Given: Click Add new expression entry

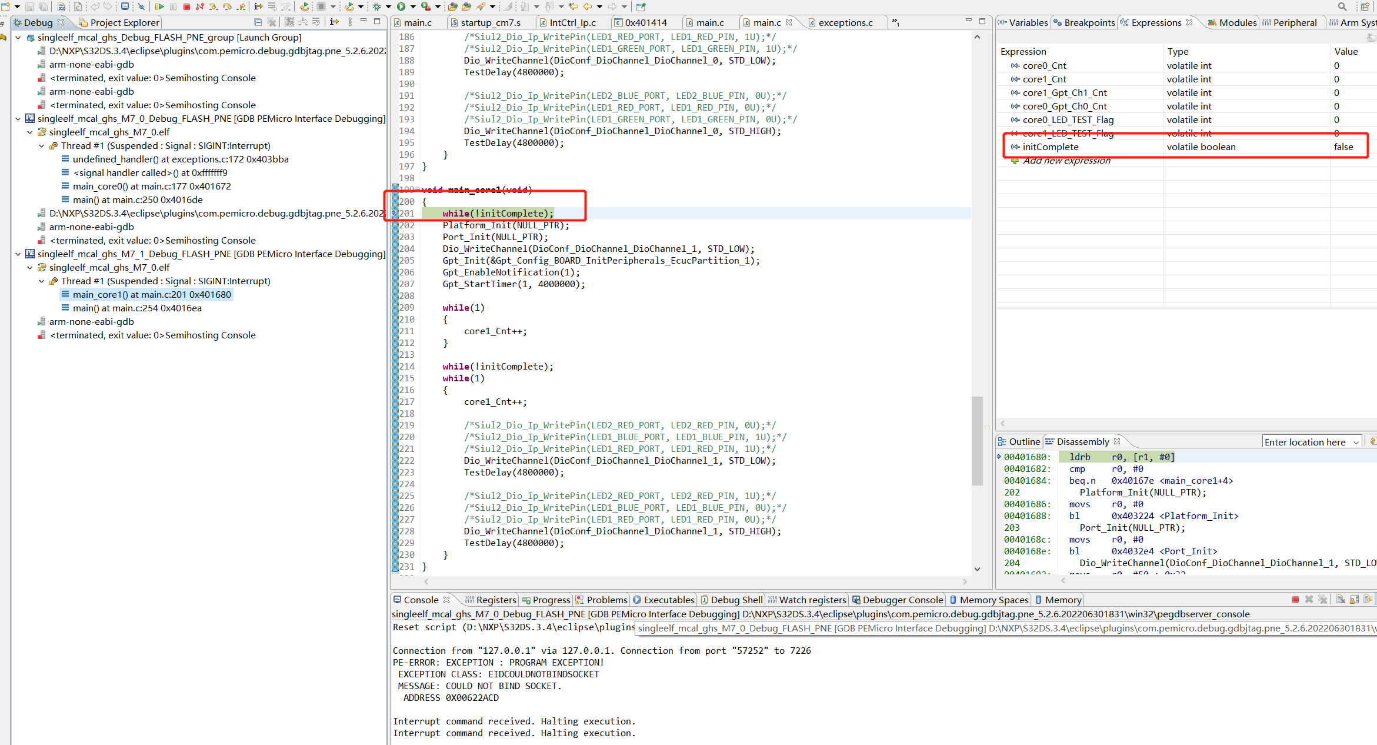Looking at the screenshot, I should tap(1066, 161).
